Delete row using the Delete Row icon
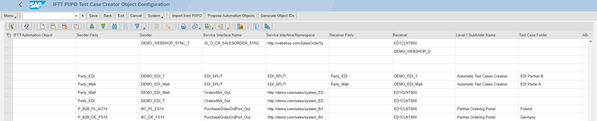This screenshot has height=121, width=597. pos(64,26)
